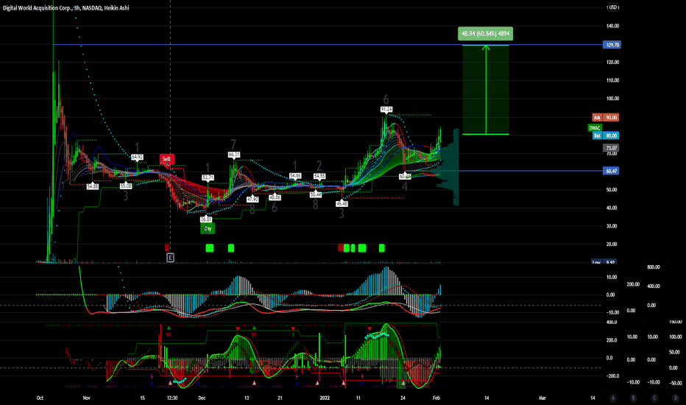This screenshot has width=686, height=405.
Task: Click the 54.66 pivot label
Action: 295,175
